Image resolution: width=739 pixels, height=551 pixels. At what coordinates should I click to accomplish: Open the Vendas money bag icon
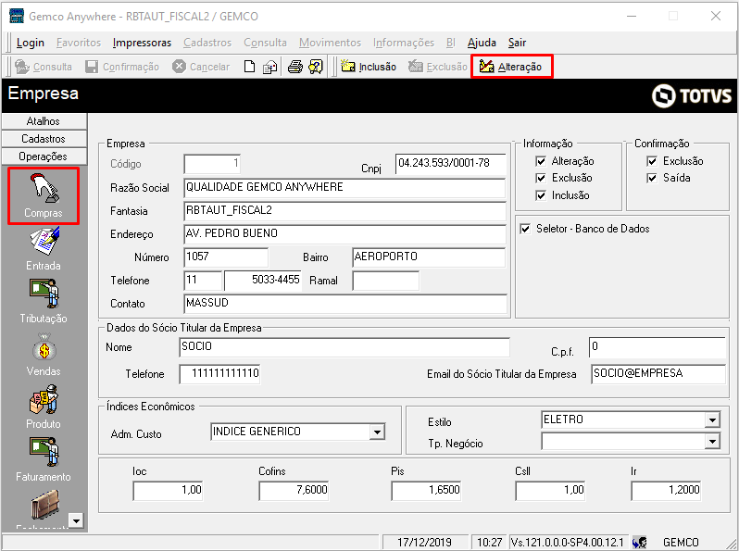point(44,354)
